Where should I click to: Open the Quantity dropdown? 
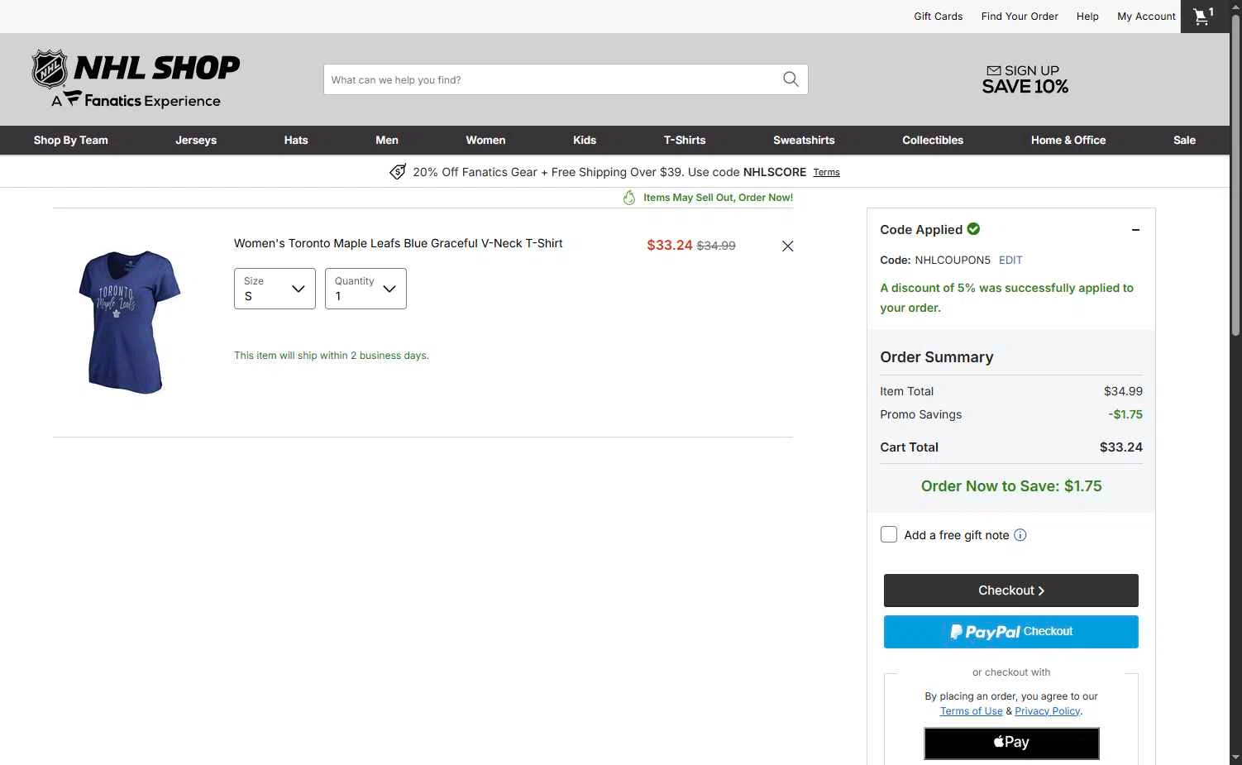pyautogui.click(x=365, y=289)
